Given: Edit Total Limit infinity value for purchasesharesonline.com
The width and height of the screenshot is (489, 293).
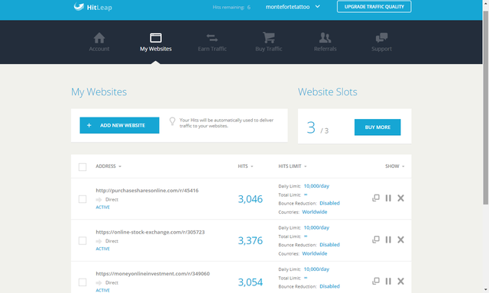Looking at the screenshot, I should 306,195.
